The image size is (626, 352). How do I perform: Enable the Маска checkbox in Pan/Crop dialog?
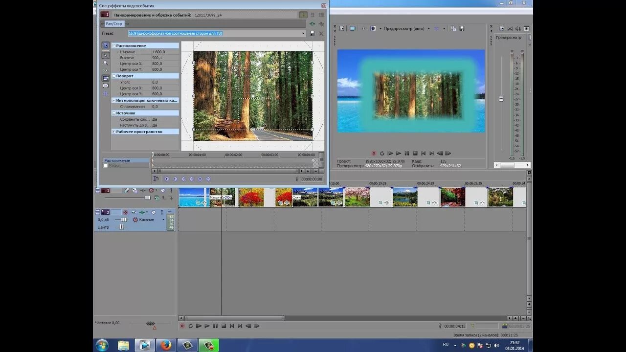tap(105, 165)
